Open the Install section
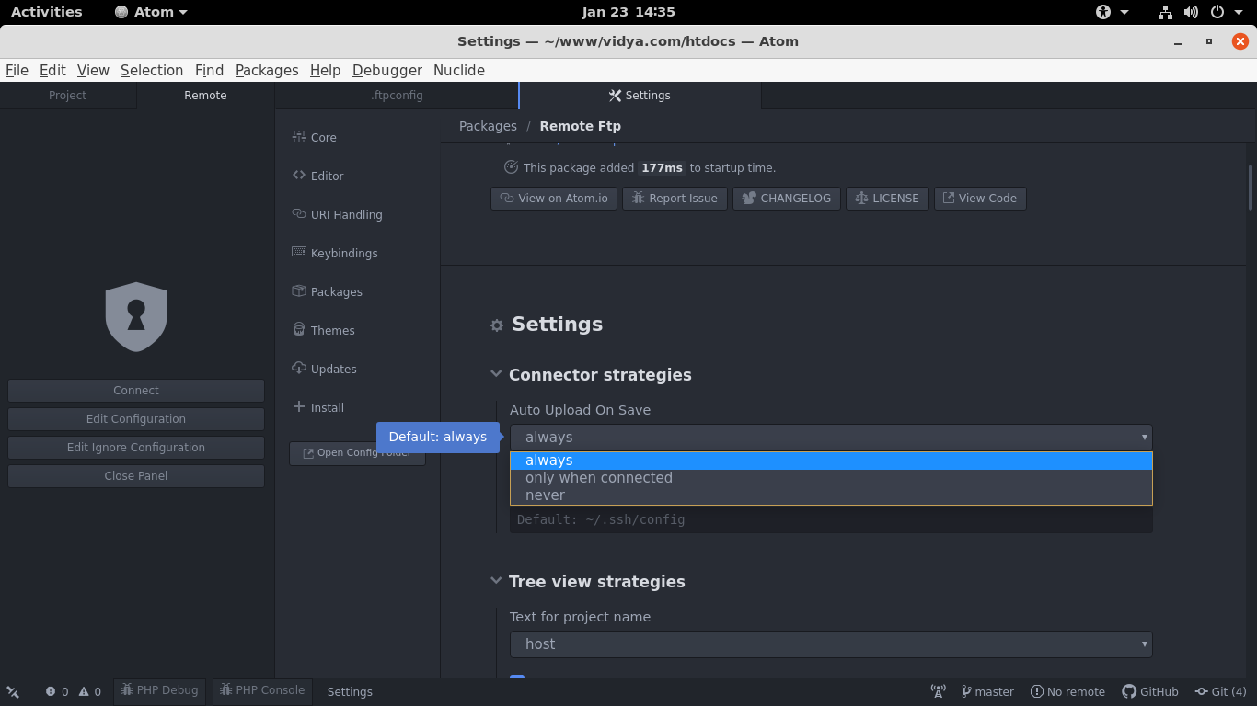This screenshot has height=706, width=1257. (x=318, y=407)
